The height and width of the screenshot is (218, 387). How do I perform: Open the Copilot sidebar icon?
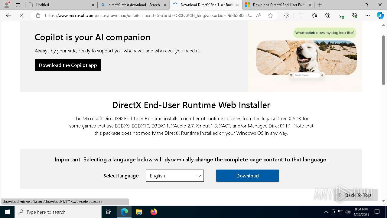(380, 15)
